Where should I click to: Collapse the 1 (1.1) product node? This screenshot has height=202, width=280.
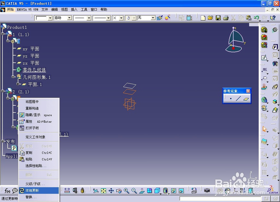point(3,34)
